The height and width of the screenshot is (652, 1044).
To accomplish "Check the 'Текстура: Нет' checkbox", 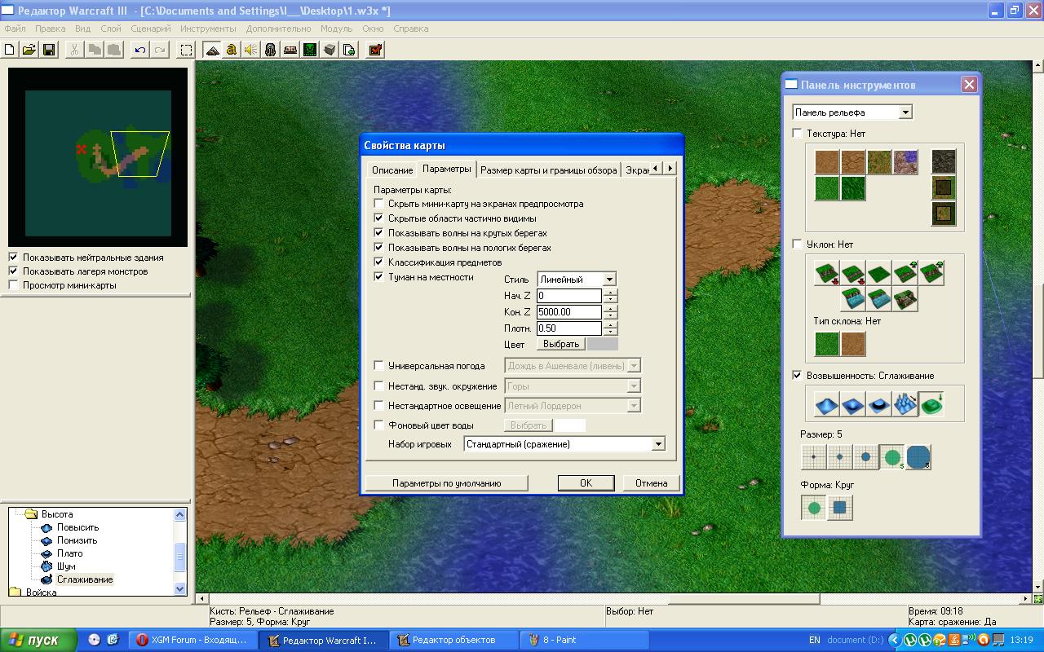I will pyautogui.click(x=798, y=134).
